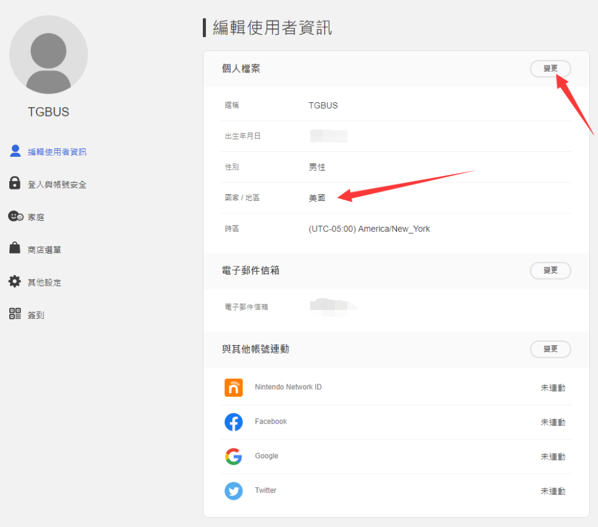Image resolution: width=598 pixels, height=527 pixels.
Task: Click the lock icon for 登入與帳號安全
Action: coord(15,183)
